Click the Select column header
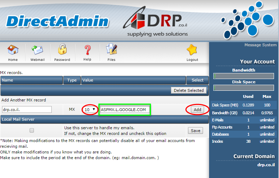Image resolution: width=279 pixels, height=178 pixels. [x=197, y=80]
